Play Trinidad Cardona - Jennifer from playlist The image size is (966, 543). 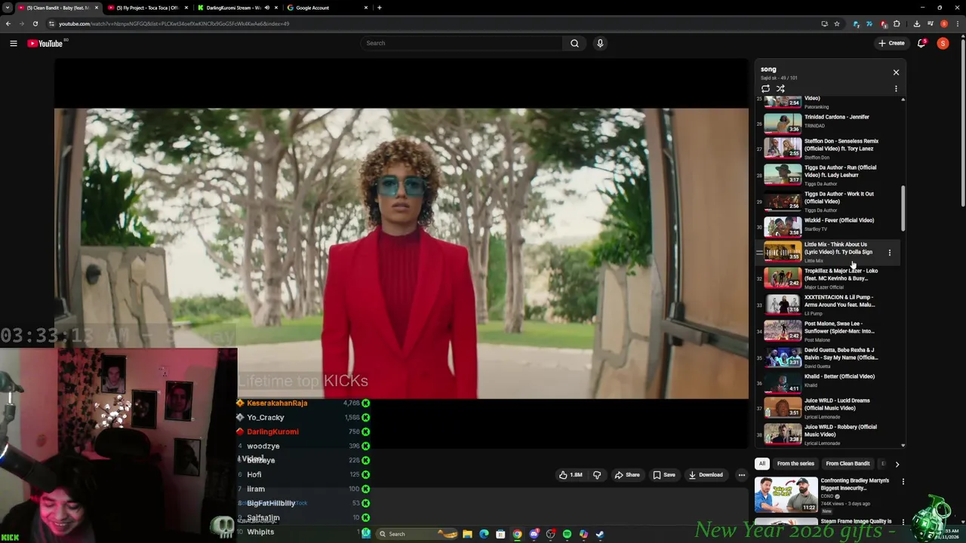pyautogui.click(x=829, y=121)
